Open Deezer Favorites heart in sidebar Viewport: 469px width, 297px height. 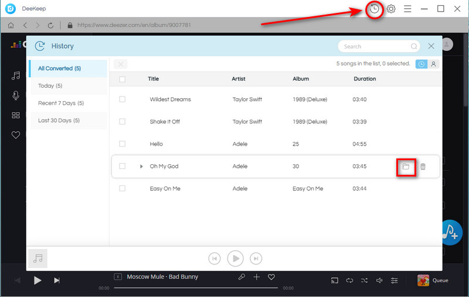click(x=16, y=135)
